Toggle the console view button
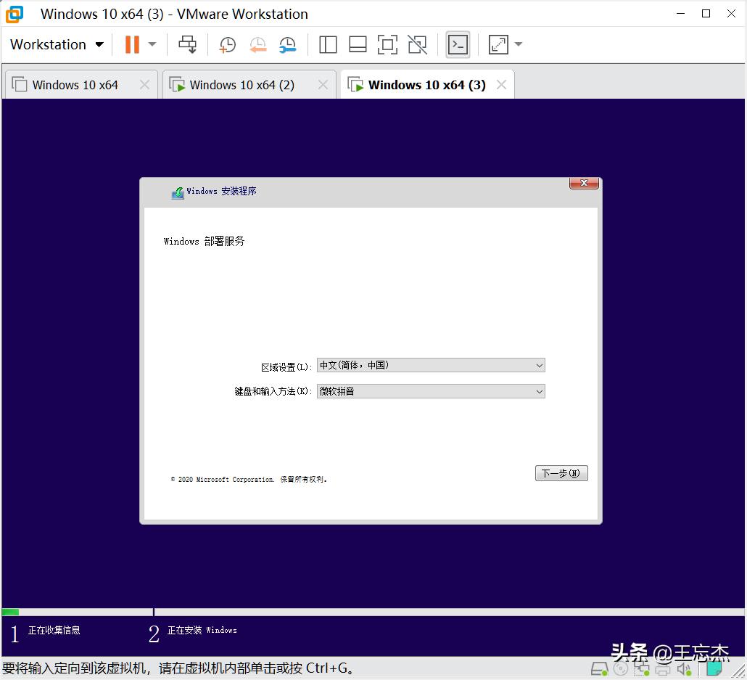 click(x=458, y=44)
